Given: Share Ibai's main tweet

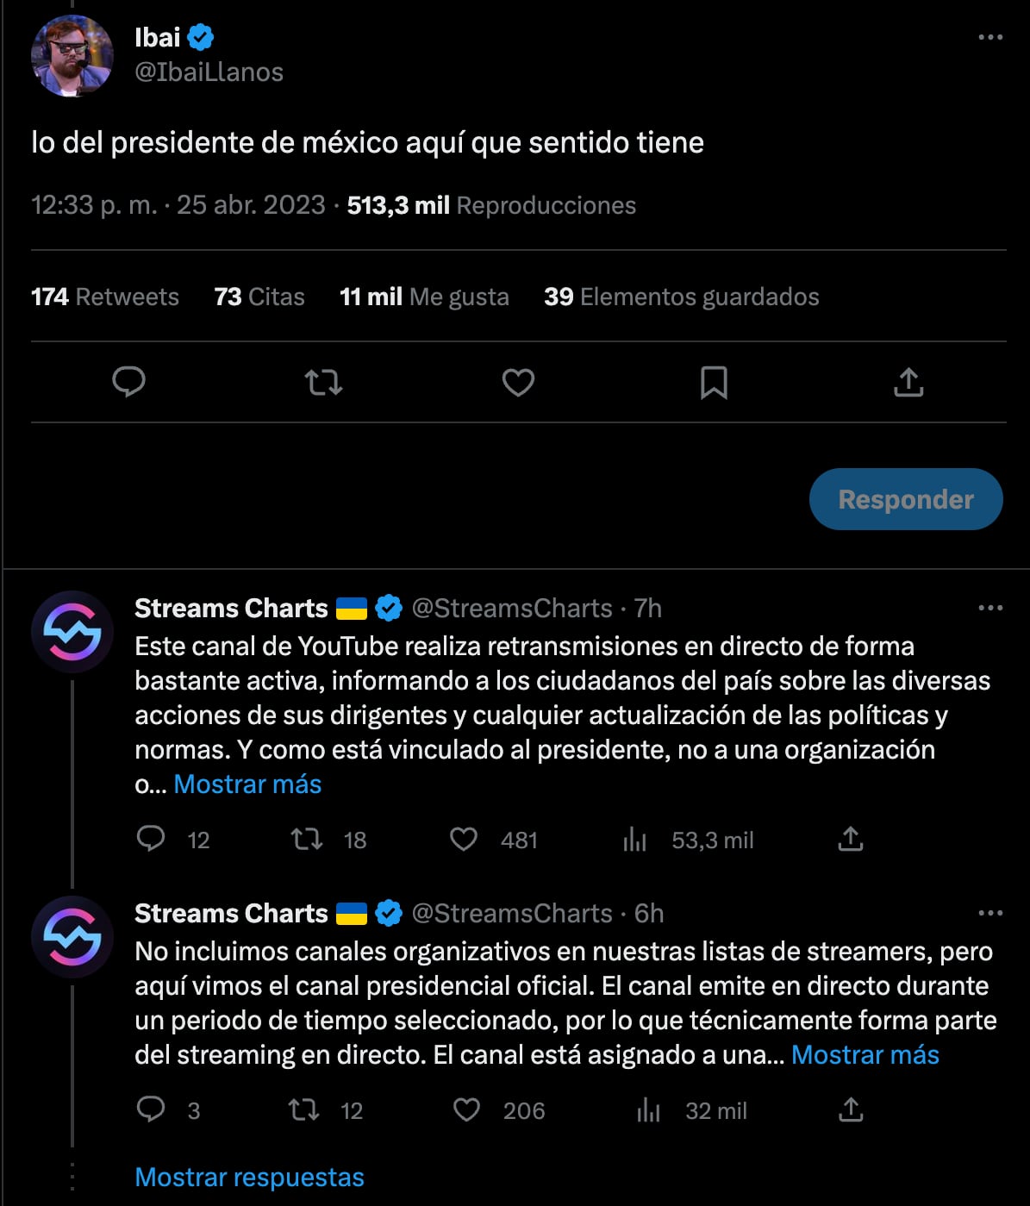Looking at the screenshot, I should (x=908, y=382).
